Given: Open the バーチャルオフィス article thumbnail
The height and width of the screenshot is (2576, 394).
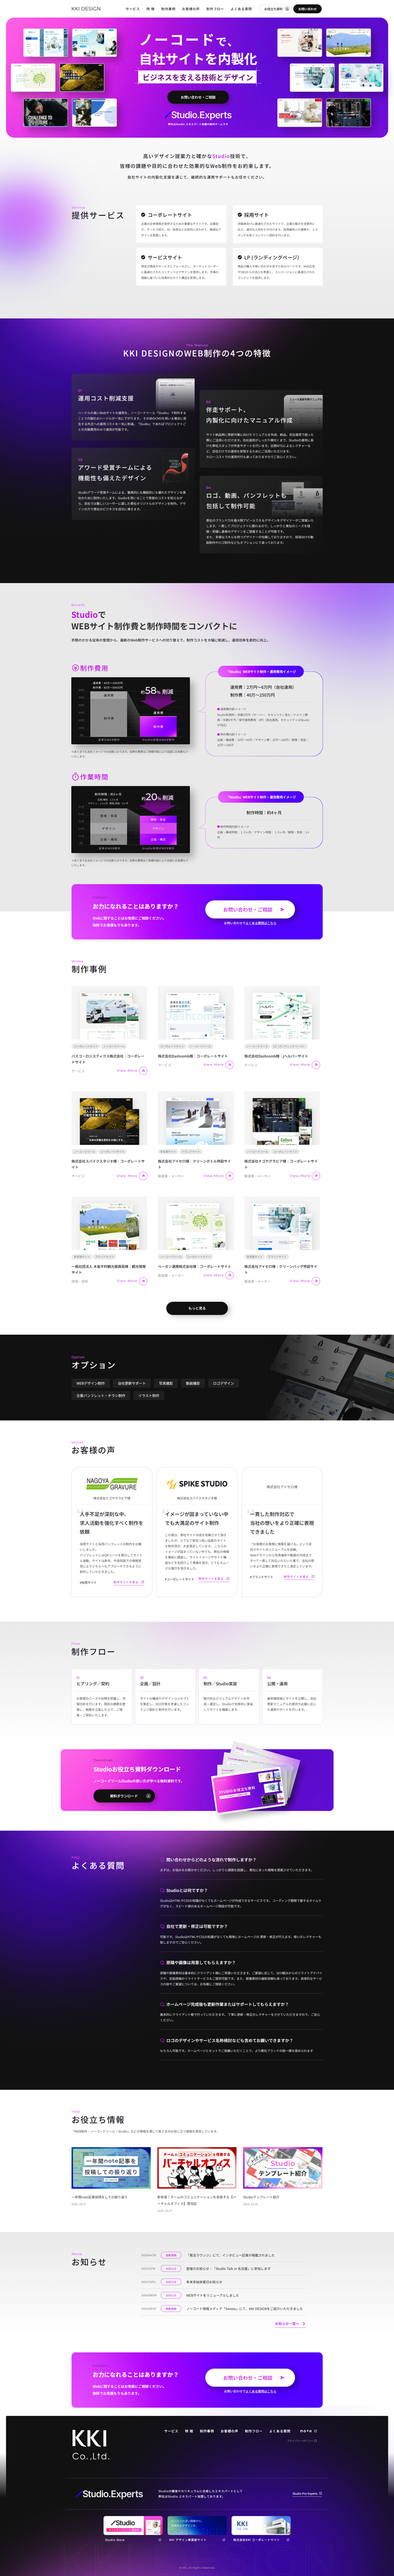Looking at the screenshot, I should (x=196, y=2168).
